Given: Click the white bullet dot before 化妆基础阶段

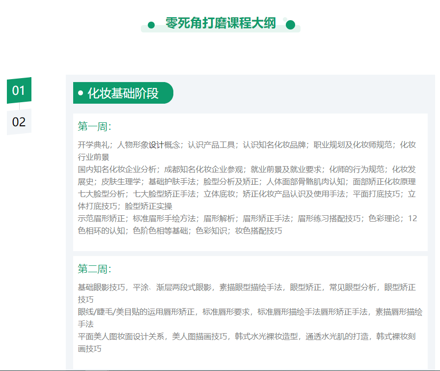Looking at the screenshot, I should (81, 93).
